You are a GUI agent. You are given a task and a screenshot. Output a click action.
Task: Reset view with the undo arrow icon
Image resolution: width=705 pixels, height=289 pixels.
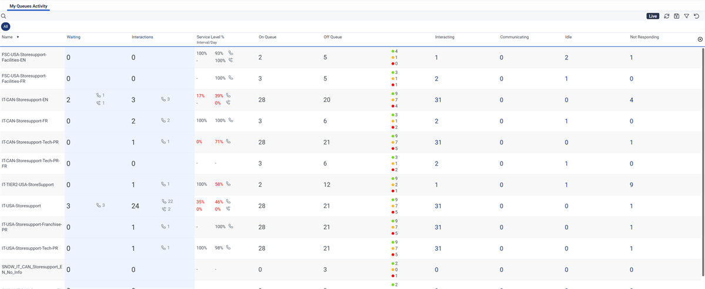696,16
